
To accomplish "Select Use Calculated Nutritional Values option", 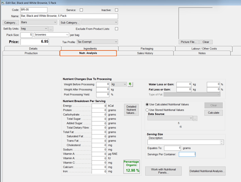I will pyautogui.click(x=147, y=105).
